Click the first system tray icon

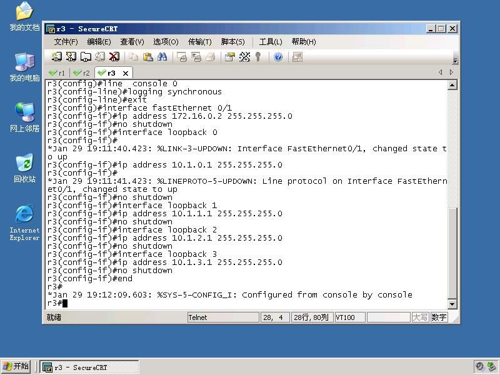479,367
